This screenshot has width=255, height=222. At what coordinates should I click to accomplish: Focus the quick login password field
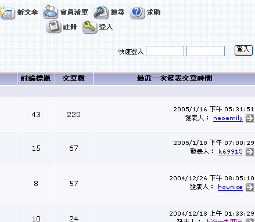(x=206, y=51)
